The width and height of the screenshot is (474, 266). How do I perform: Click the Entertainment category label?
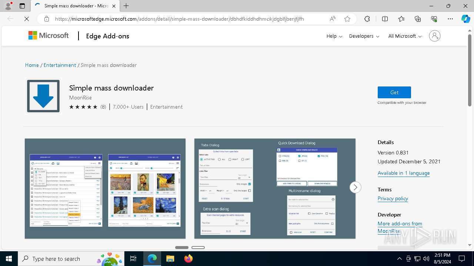tap(166, 107)
